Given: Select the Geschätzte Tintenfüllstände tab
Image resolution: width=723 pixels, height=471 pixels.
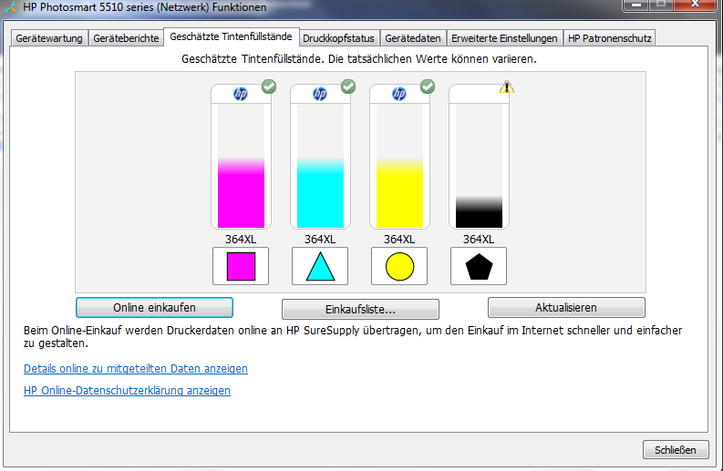Looking at the screenshot, I should (231, 36).
